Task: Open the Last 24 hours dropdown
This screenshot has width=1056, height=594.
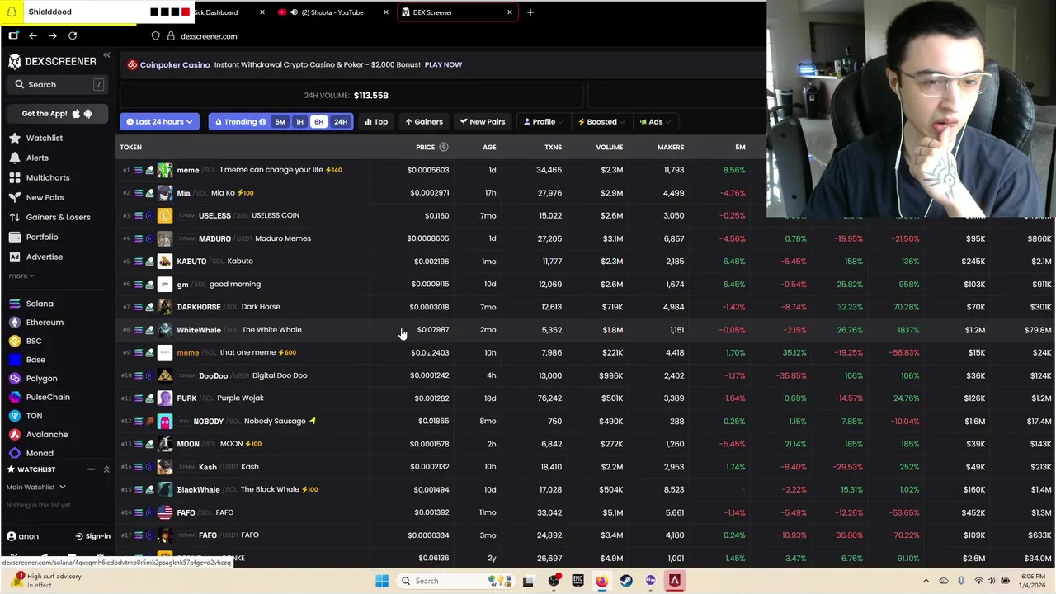Action: pyautogui.click(x=159, y=122)
